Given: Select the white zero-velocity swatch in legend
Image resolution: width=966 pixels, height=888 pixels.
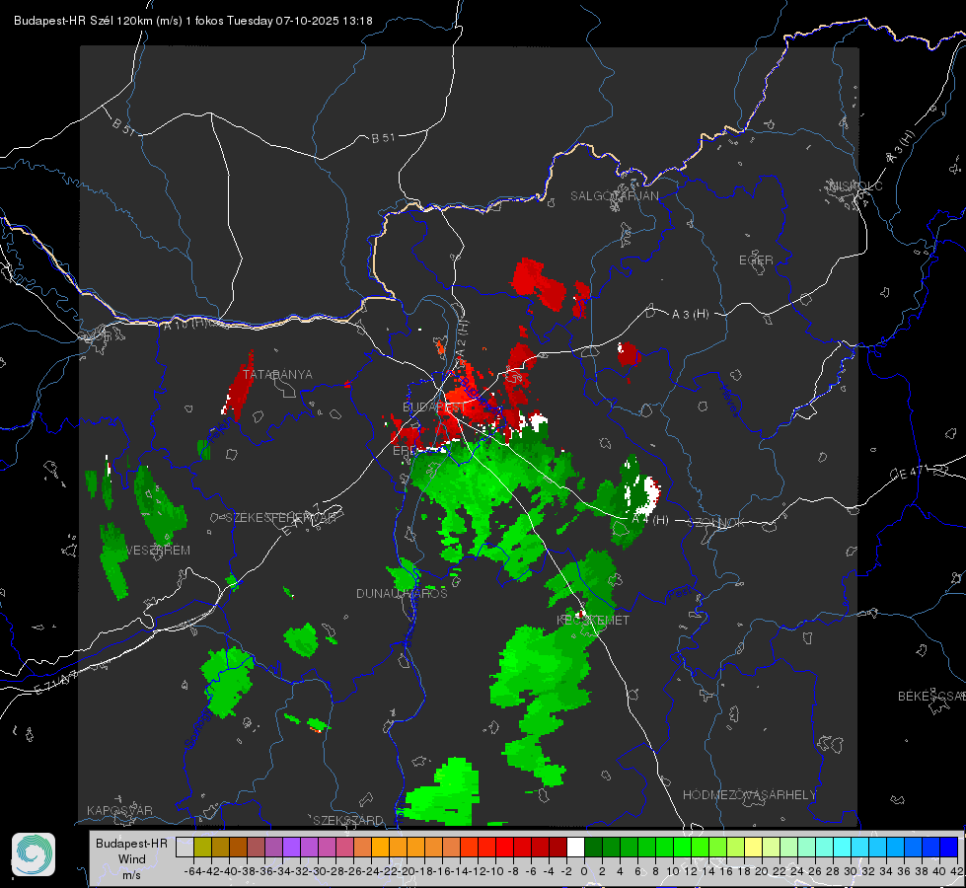Looking at the screenshot, I should click(x=575, y=848).
